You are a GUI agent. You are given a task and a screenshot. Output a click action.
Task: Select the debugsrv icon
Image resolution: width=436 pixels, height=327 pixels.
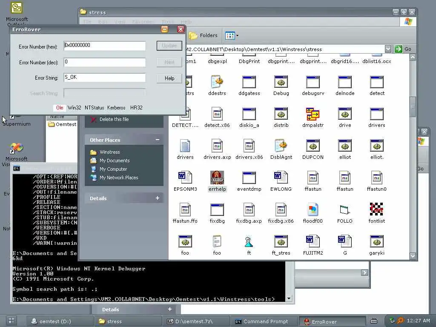pyautogui.click(x=313, y=82)
